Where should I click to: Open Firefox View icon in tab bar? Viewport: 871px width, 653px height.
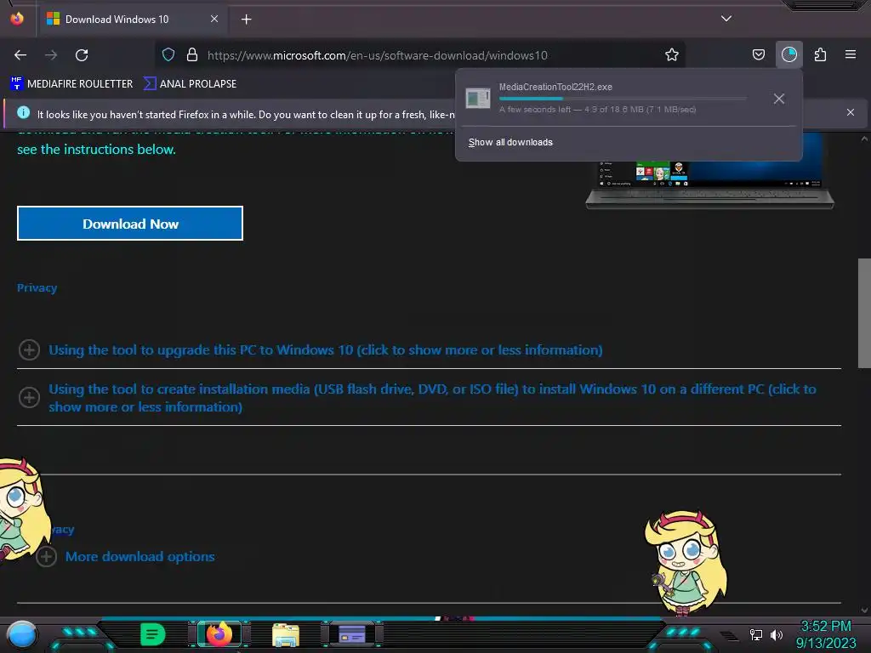(x=17, y=19)
